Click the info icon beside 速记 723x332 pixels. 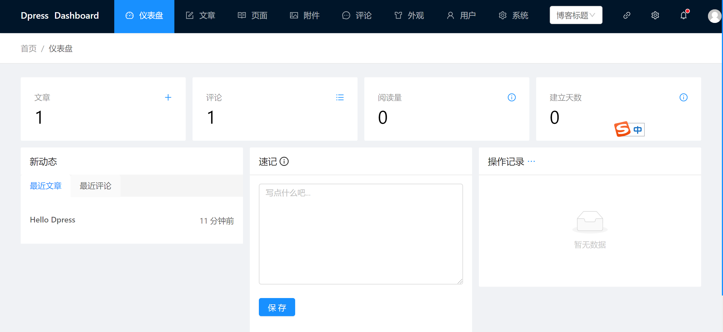[x=284, y=162]
